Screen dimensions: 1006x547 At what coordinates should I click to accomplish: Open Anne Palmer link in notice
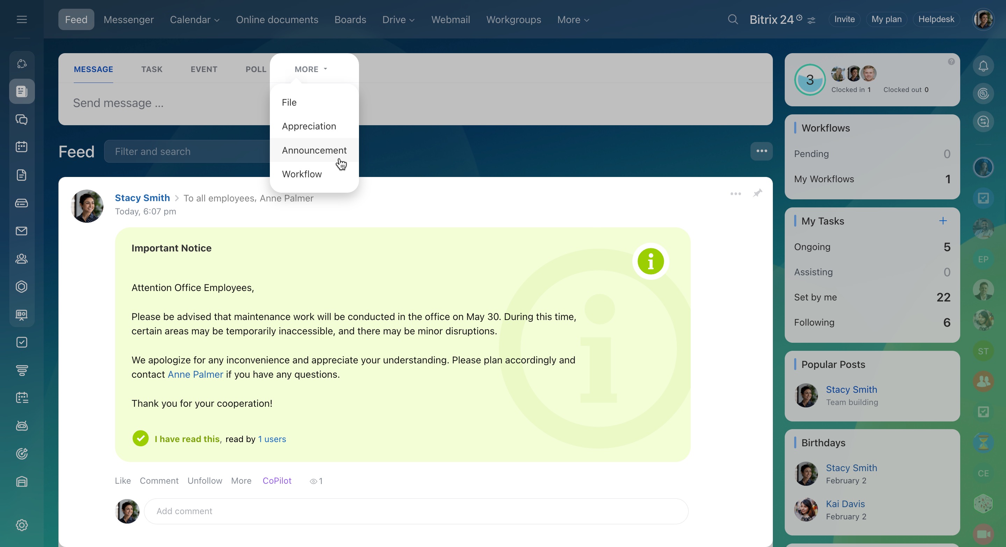tap(195, 374)
